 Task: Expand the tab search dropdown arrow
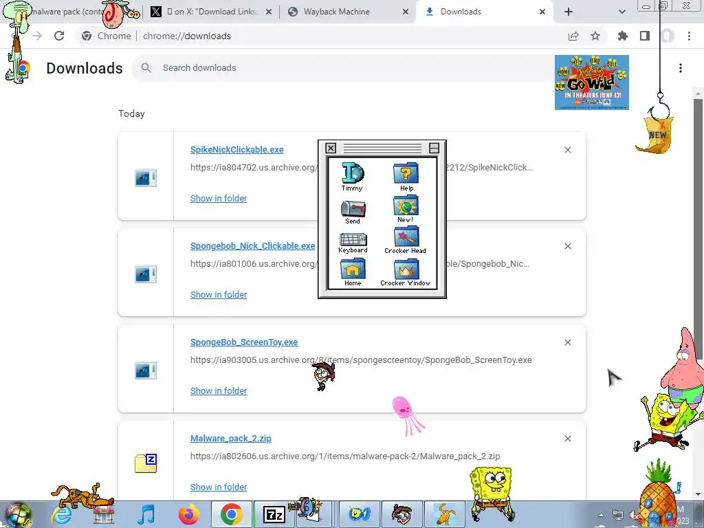[x=621, y=12]
